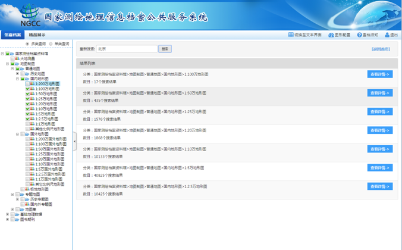
Task: Click folder icon of 历史专题图
Action: tap(27, 199)
